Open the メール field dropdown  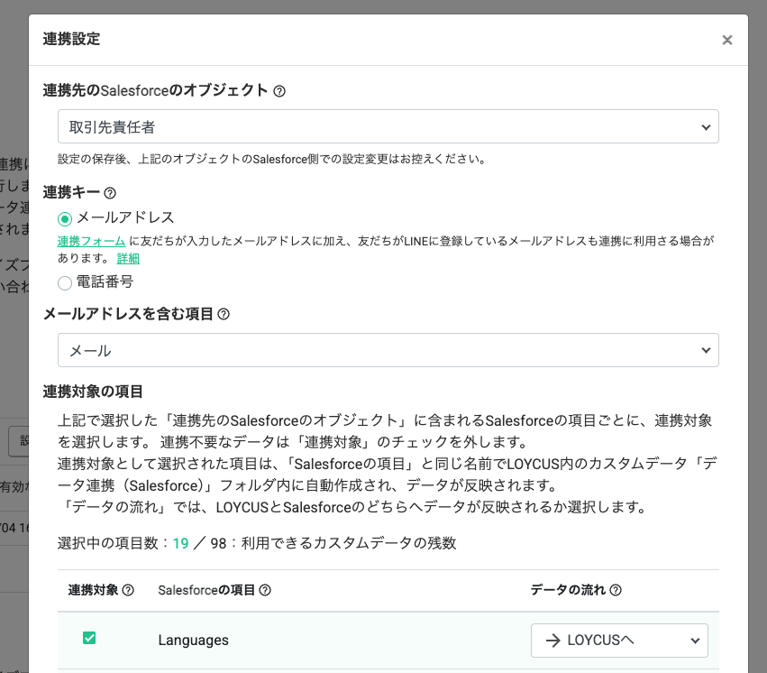tap(388, 350)
